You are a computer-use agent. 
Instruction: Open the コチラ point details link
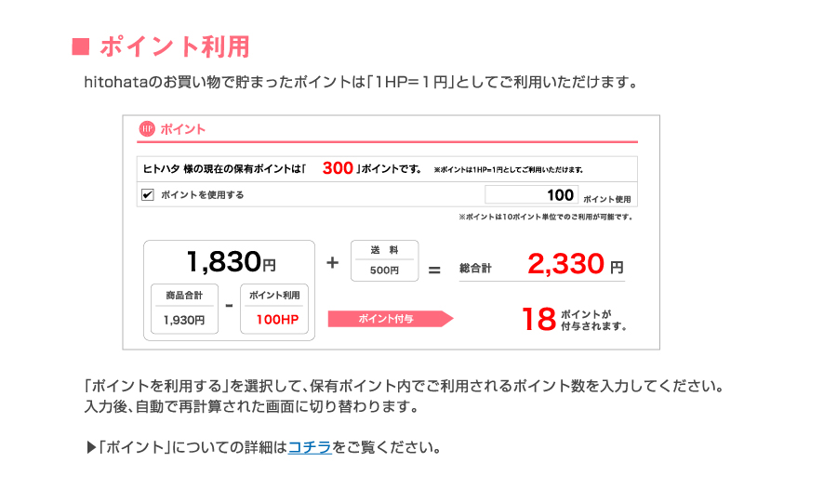(x=310, y=447)
